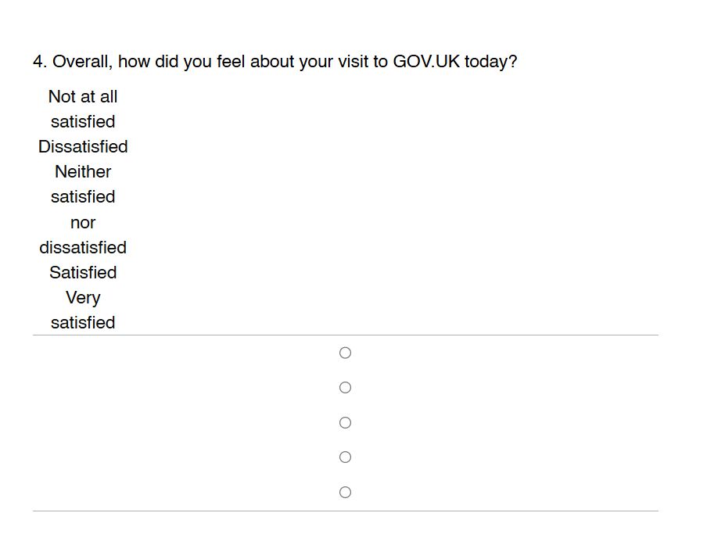The image size is (707, 538).
Task: Click the question number "4."
Action: (40, 62)
